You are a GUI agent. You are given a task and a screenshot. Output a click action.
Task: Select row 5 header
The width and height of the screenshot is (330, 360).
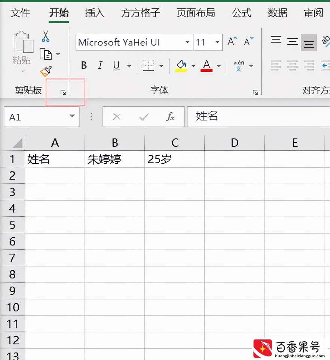[x=12, y=225]
